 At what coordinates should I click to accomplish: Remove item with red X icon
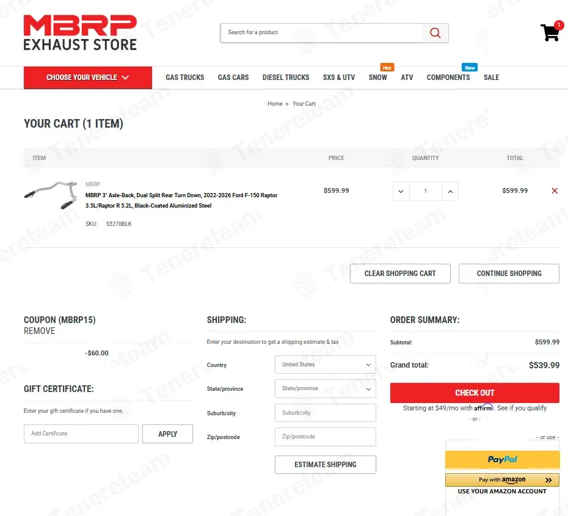[x=554, y=191]
